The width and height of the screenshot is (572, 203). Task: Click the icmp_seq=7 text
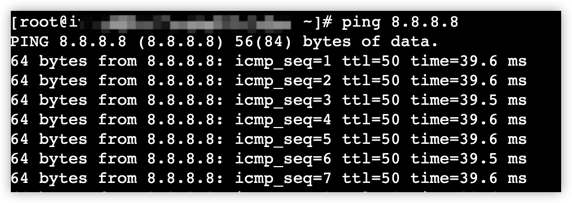(x=283, y=178)
